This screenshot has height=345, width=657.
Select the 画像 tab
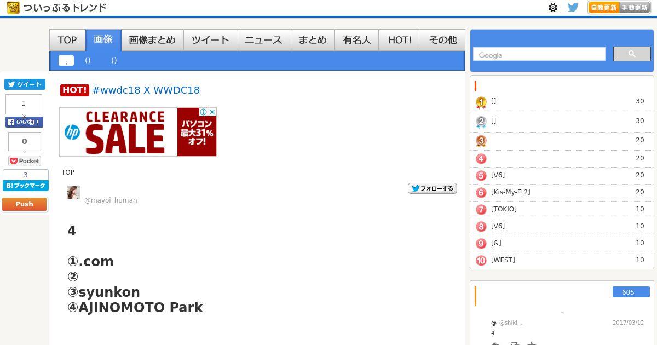pyautogui.click(x=103, y=40)
